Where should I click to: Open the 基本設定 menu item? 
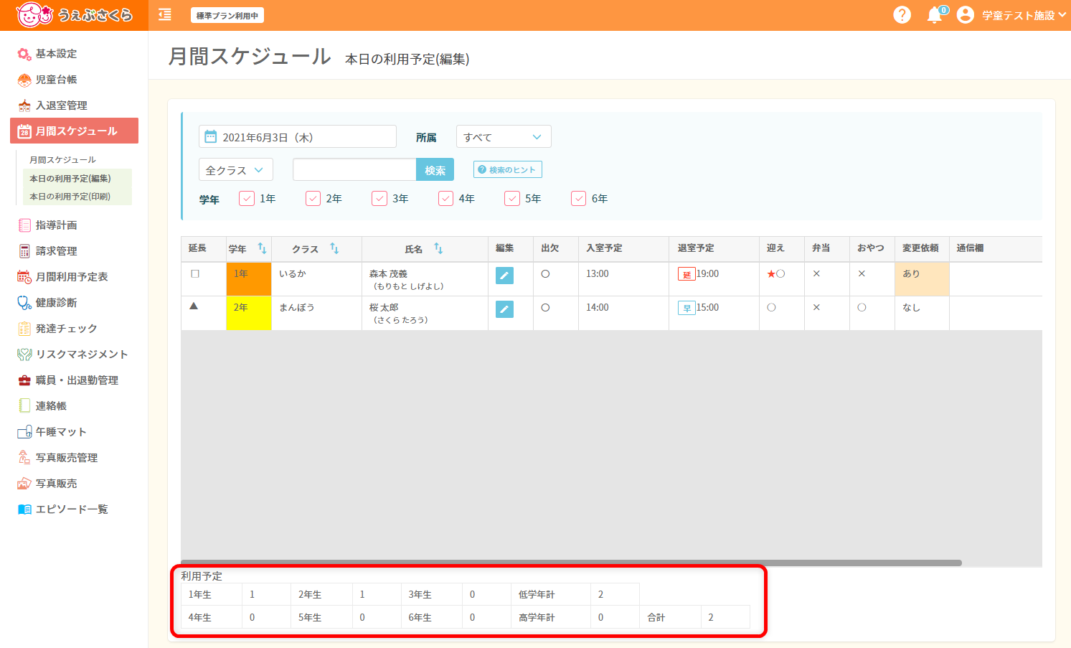[56, 54]
